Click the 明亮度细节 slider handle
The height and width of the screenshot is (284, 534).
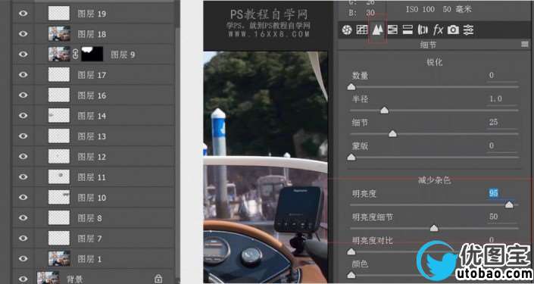(x=434, y=228)
